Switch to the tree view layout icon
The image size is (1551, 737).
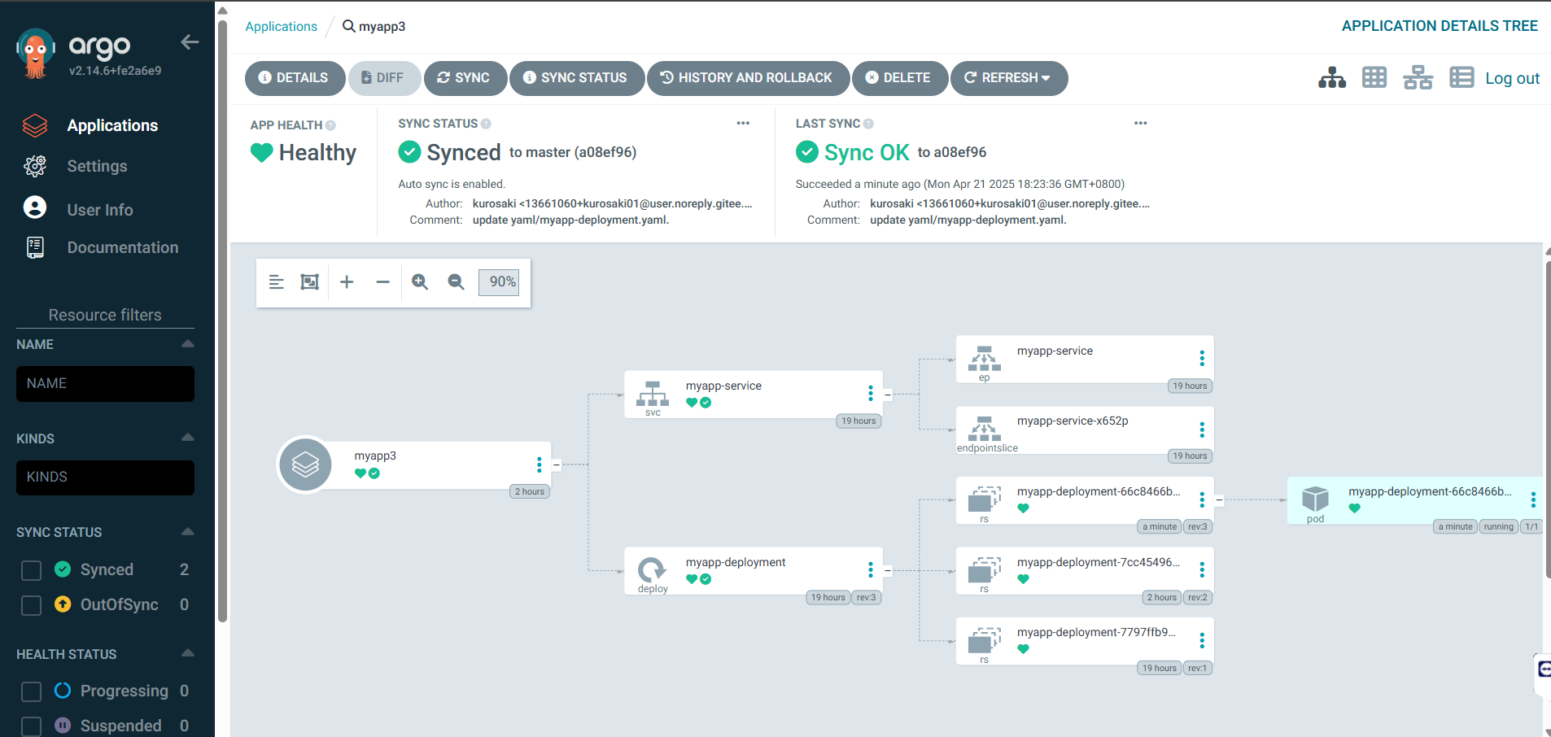coord(1331,78)
